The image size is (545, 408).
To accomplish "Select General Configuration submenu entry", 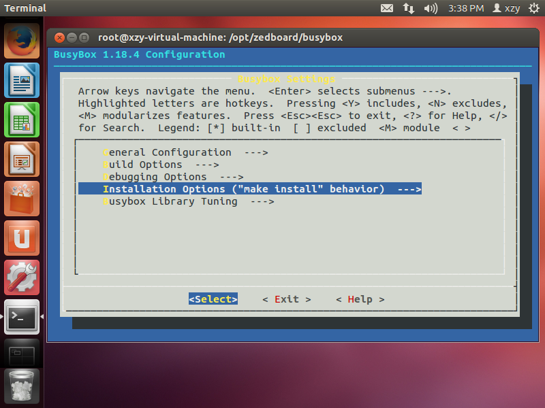I will 185,152.
